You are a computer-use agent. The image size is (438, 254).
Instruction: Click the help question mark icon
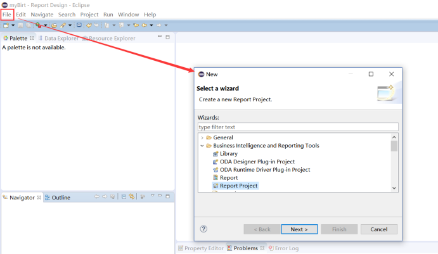tap(203, 229)
